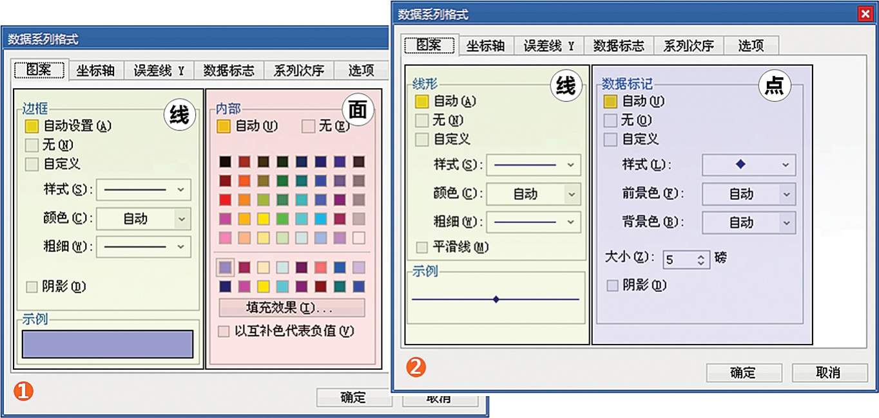Pick the black swatch in the palette
Screen dimensions: 879x418
click(224, 161)
